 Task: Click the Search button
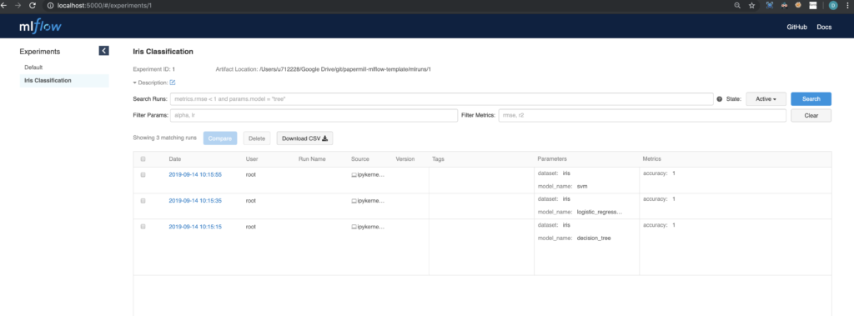click(811, 98)
